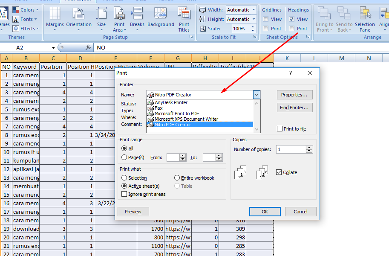Image resolution: width=389 pixels, height=256 pixels.
Task: Check Ignore print areas
Action: tap(124, 194)
